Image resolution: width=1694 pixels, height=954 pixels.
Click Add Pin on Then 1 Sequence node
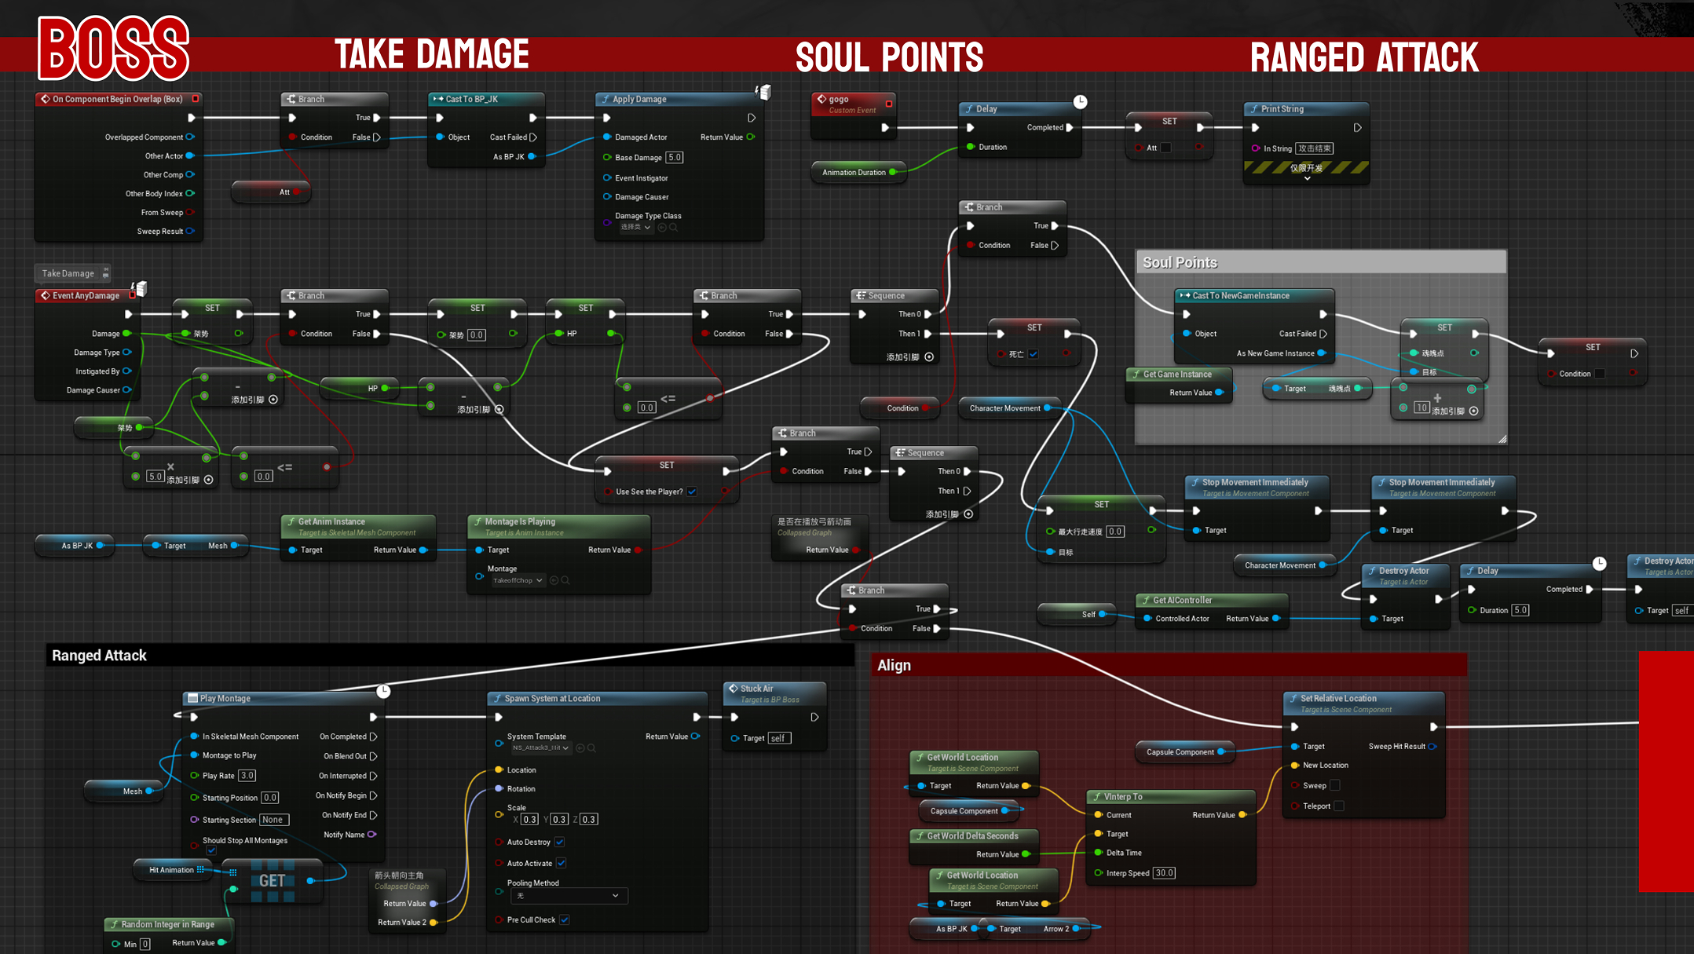tap(929, 357)
